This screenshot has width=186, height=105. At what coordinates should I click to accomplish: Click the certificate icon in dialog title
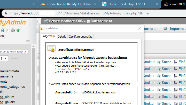coord(42,29)
